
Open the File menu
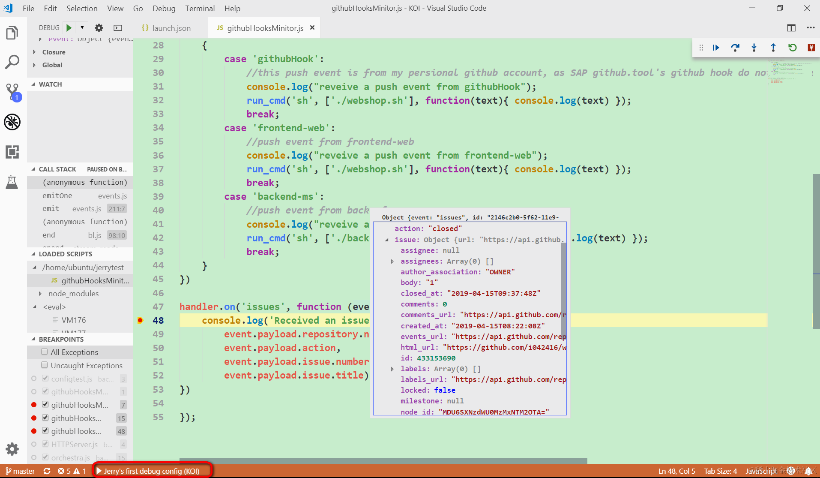pyautogui.click(x=28, y=8)
